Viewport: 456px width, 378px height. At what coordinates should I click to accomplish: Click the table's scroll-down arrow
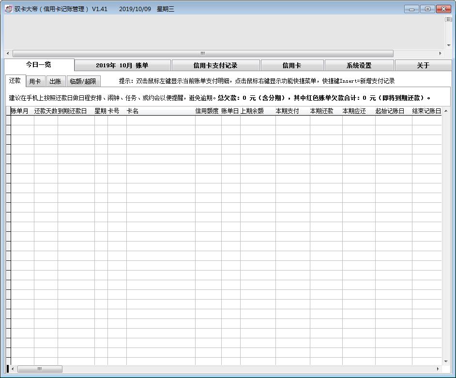[x=446, y=362]
